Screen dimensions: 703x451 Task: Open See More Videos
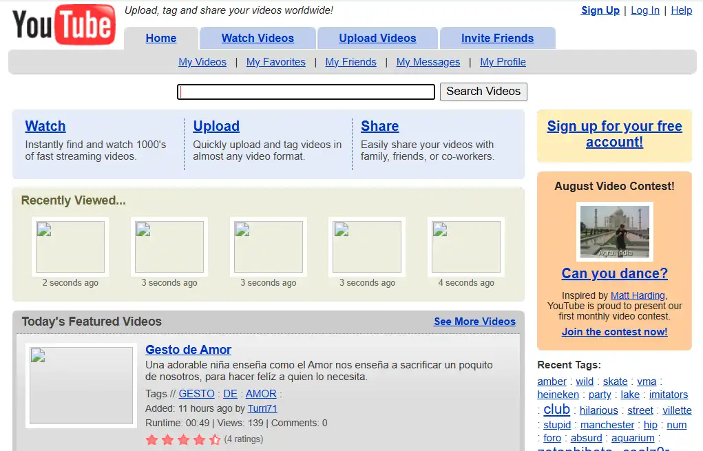point(475,322)
